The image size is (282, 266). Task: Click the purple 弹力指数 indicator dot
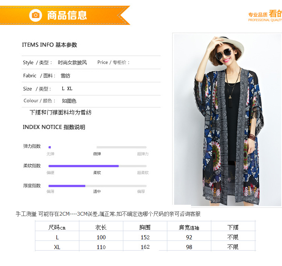tap(50, 147)
